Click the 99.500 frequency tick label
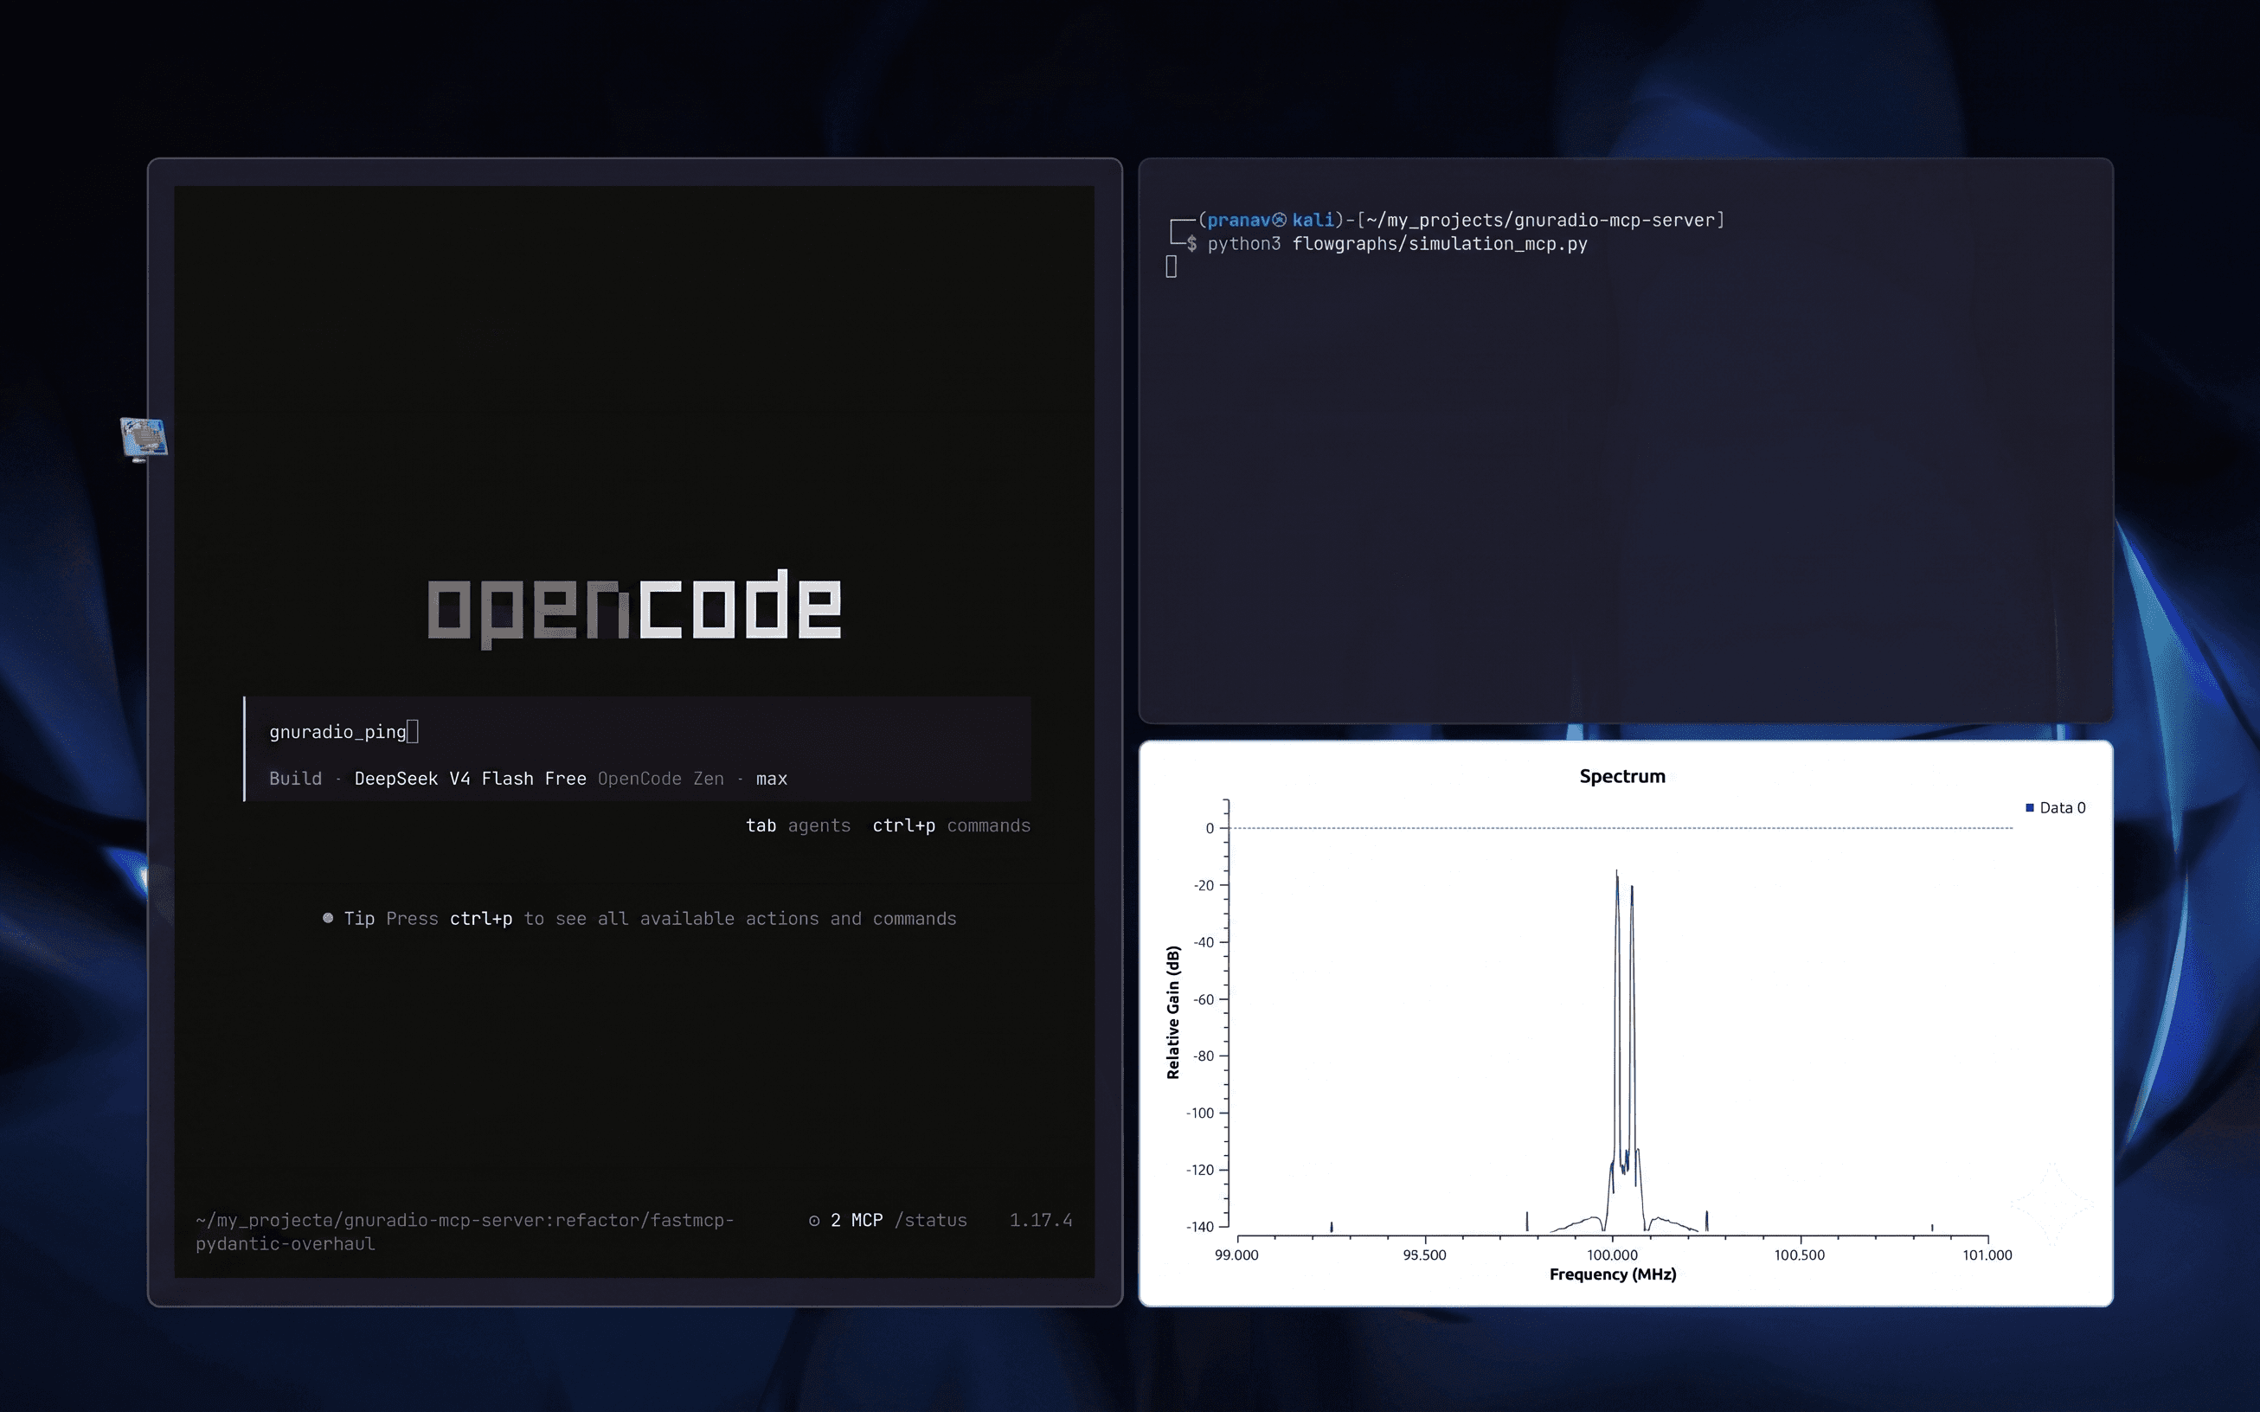 (1424, 1255)
